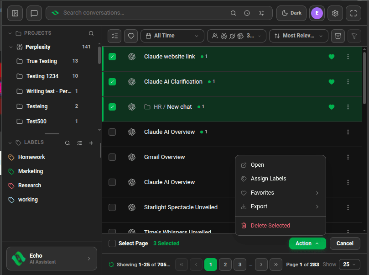Open the chat bubble icon
Viewport: 369px width, 275px height.
point(34,13)
